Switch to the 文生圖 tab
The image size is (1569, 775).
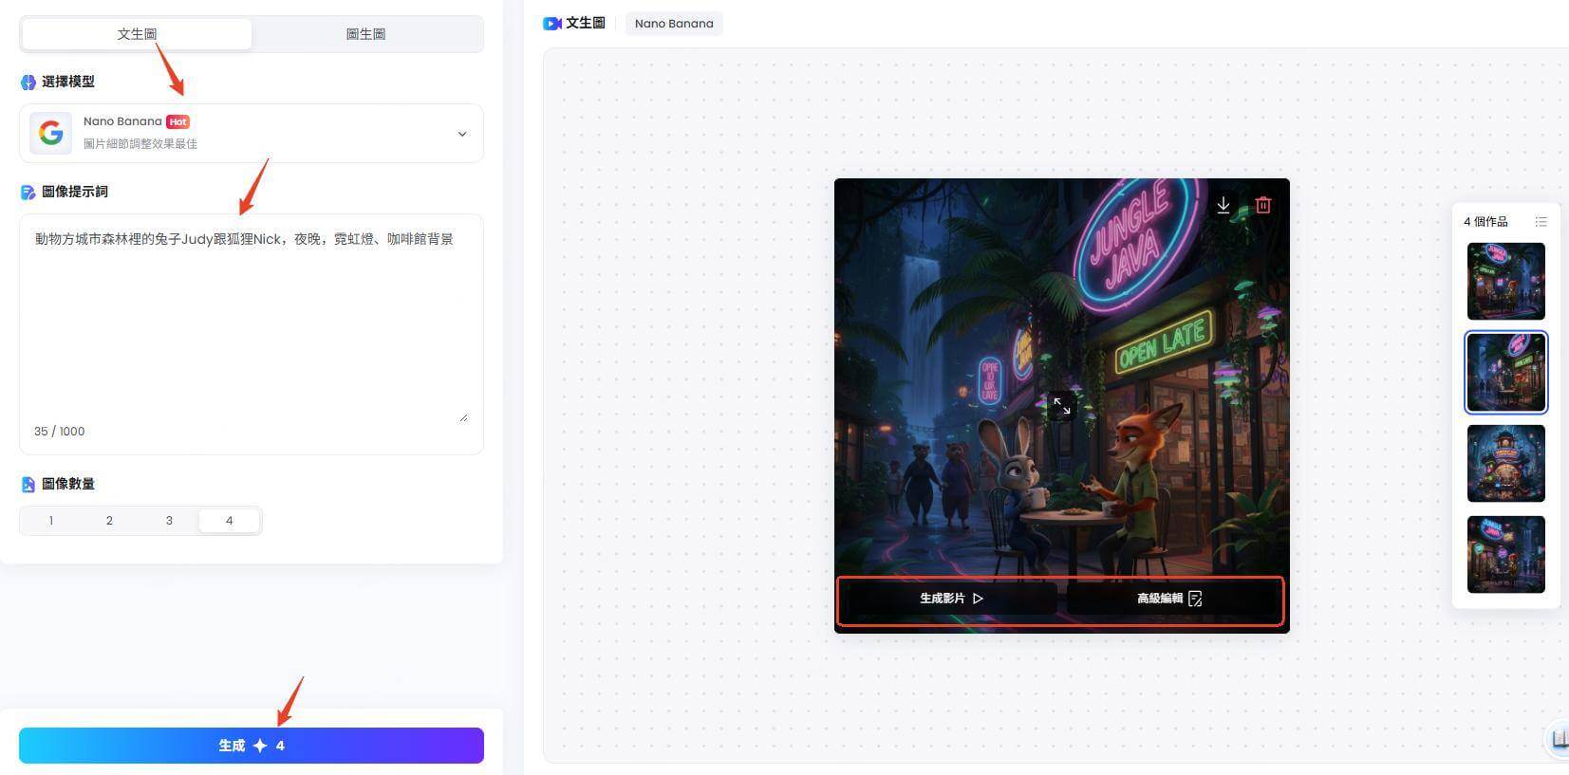point(137,34)
